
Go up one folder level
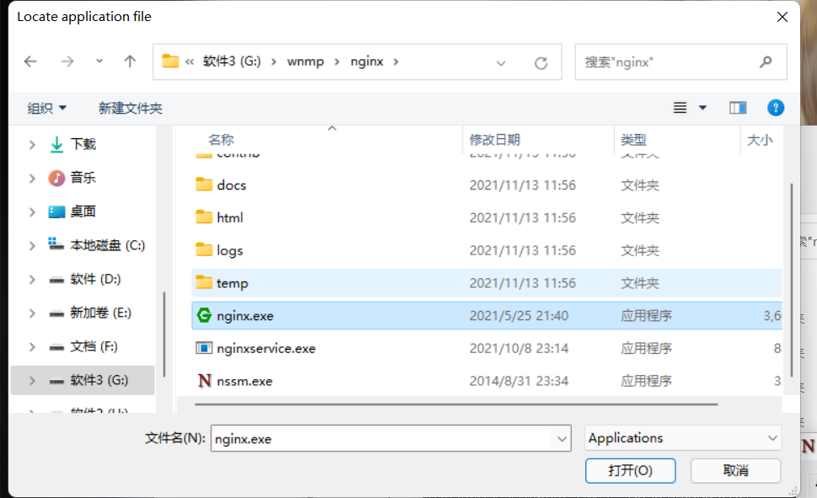click(x=130, y=62)
